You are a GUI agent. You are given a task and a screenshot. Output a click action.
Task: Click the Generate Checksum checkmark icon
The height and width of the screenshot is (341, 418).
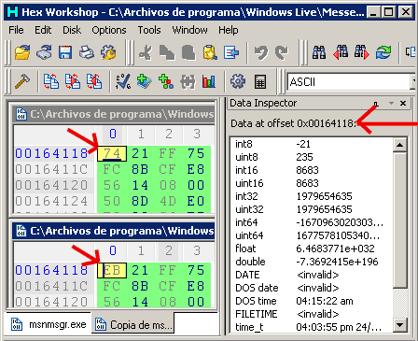click(x=123, y=82)
